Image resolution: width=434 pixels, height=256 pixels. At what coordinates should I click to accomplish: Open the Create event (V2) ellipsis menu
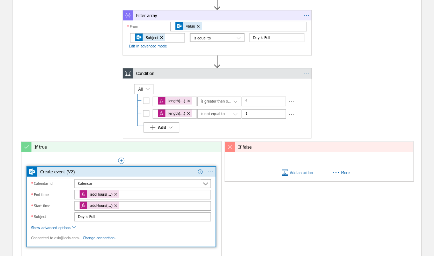211,172
